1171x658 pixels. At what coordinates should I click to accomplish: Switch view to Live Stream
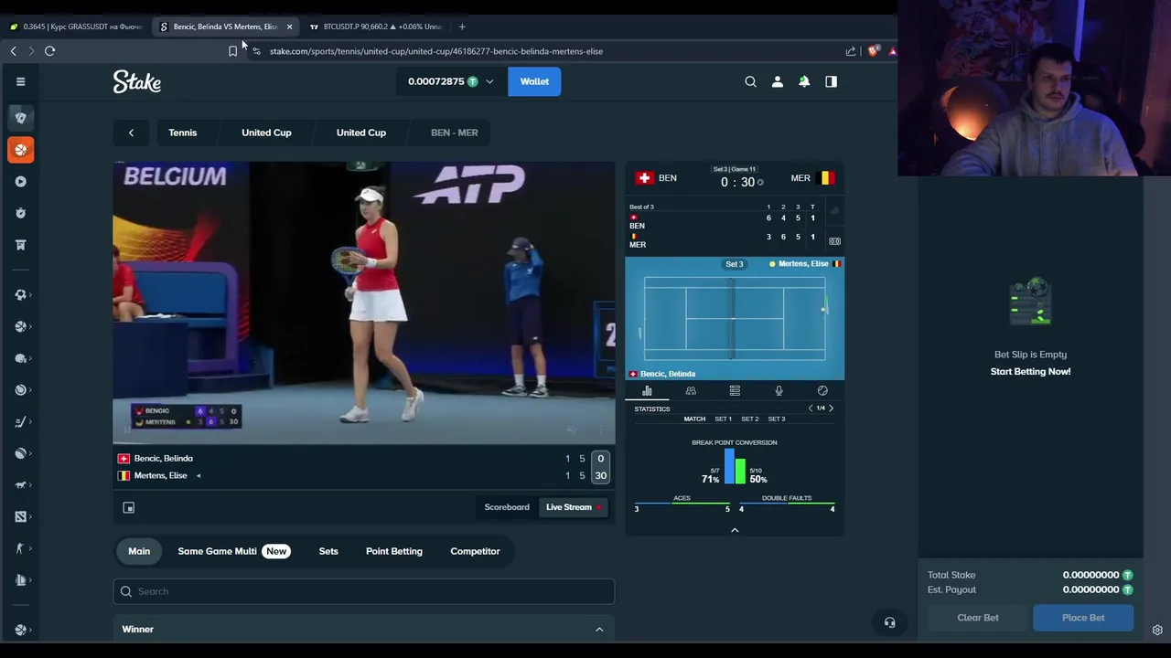(574, 507)
